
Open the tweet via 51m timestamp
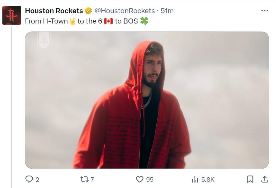[x=167, y=11]
